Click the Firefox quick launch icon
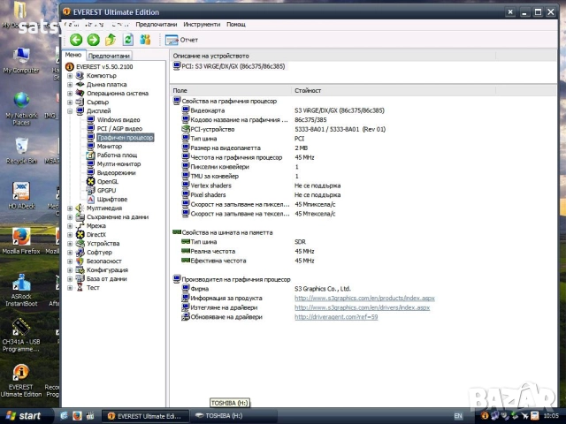 coord(77,416)
